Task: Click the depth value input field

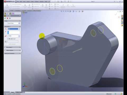Action: 13,36
